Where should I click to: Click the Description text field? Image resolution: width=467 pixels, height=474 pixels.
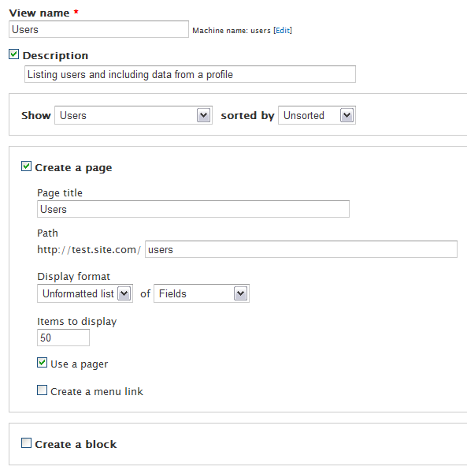[x=190, y=74]
